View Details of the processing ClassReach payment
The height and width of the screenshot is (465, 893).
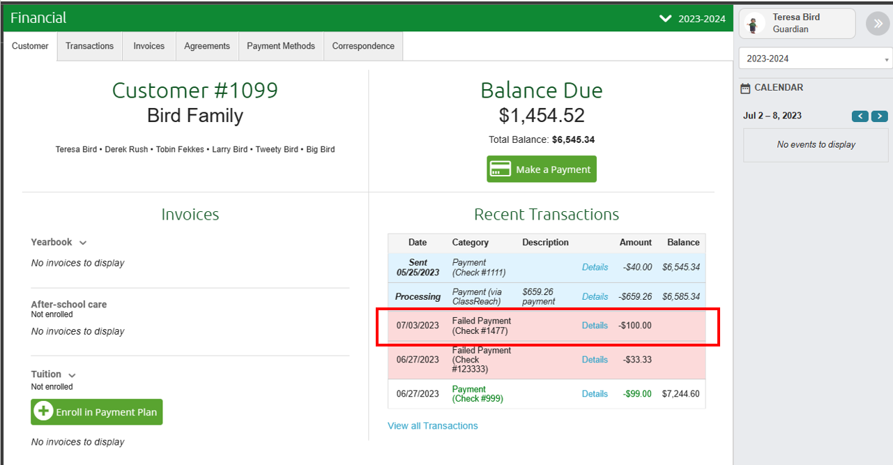pyautogui.click(x=595, y=296)
